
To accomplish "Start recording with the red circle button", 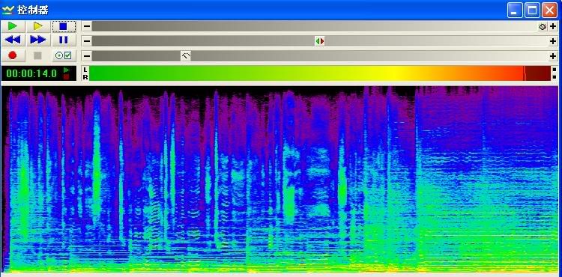I will tap(13, 55).
